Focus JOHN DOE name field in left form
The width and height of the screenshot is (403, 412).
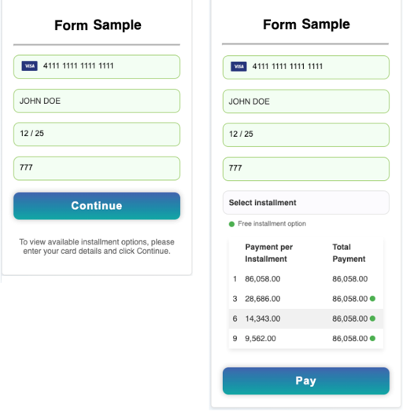click(x=97, y=101)
